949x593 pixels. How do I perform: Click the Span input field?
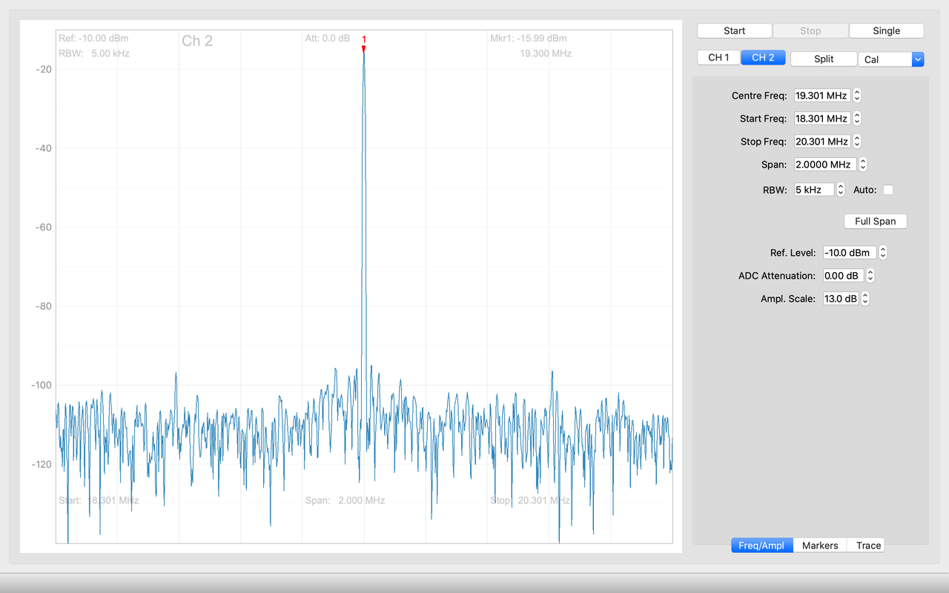pos(824,165)
